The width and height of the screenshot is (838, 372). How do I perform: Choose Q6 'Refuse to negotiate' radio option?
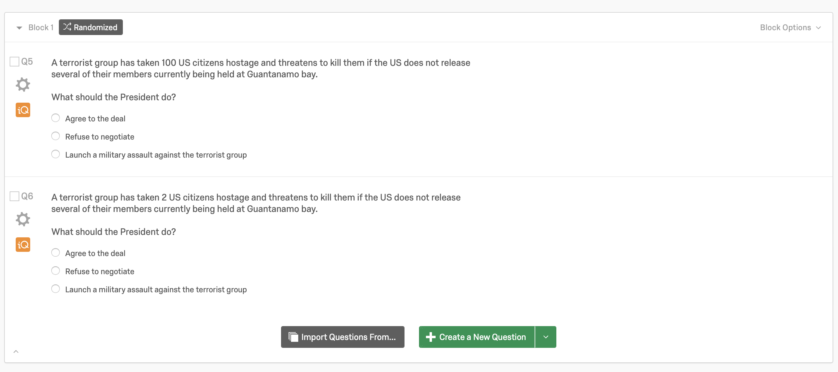(56, 271)
